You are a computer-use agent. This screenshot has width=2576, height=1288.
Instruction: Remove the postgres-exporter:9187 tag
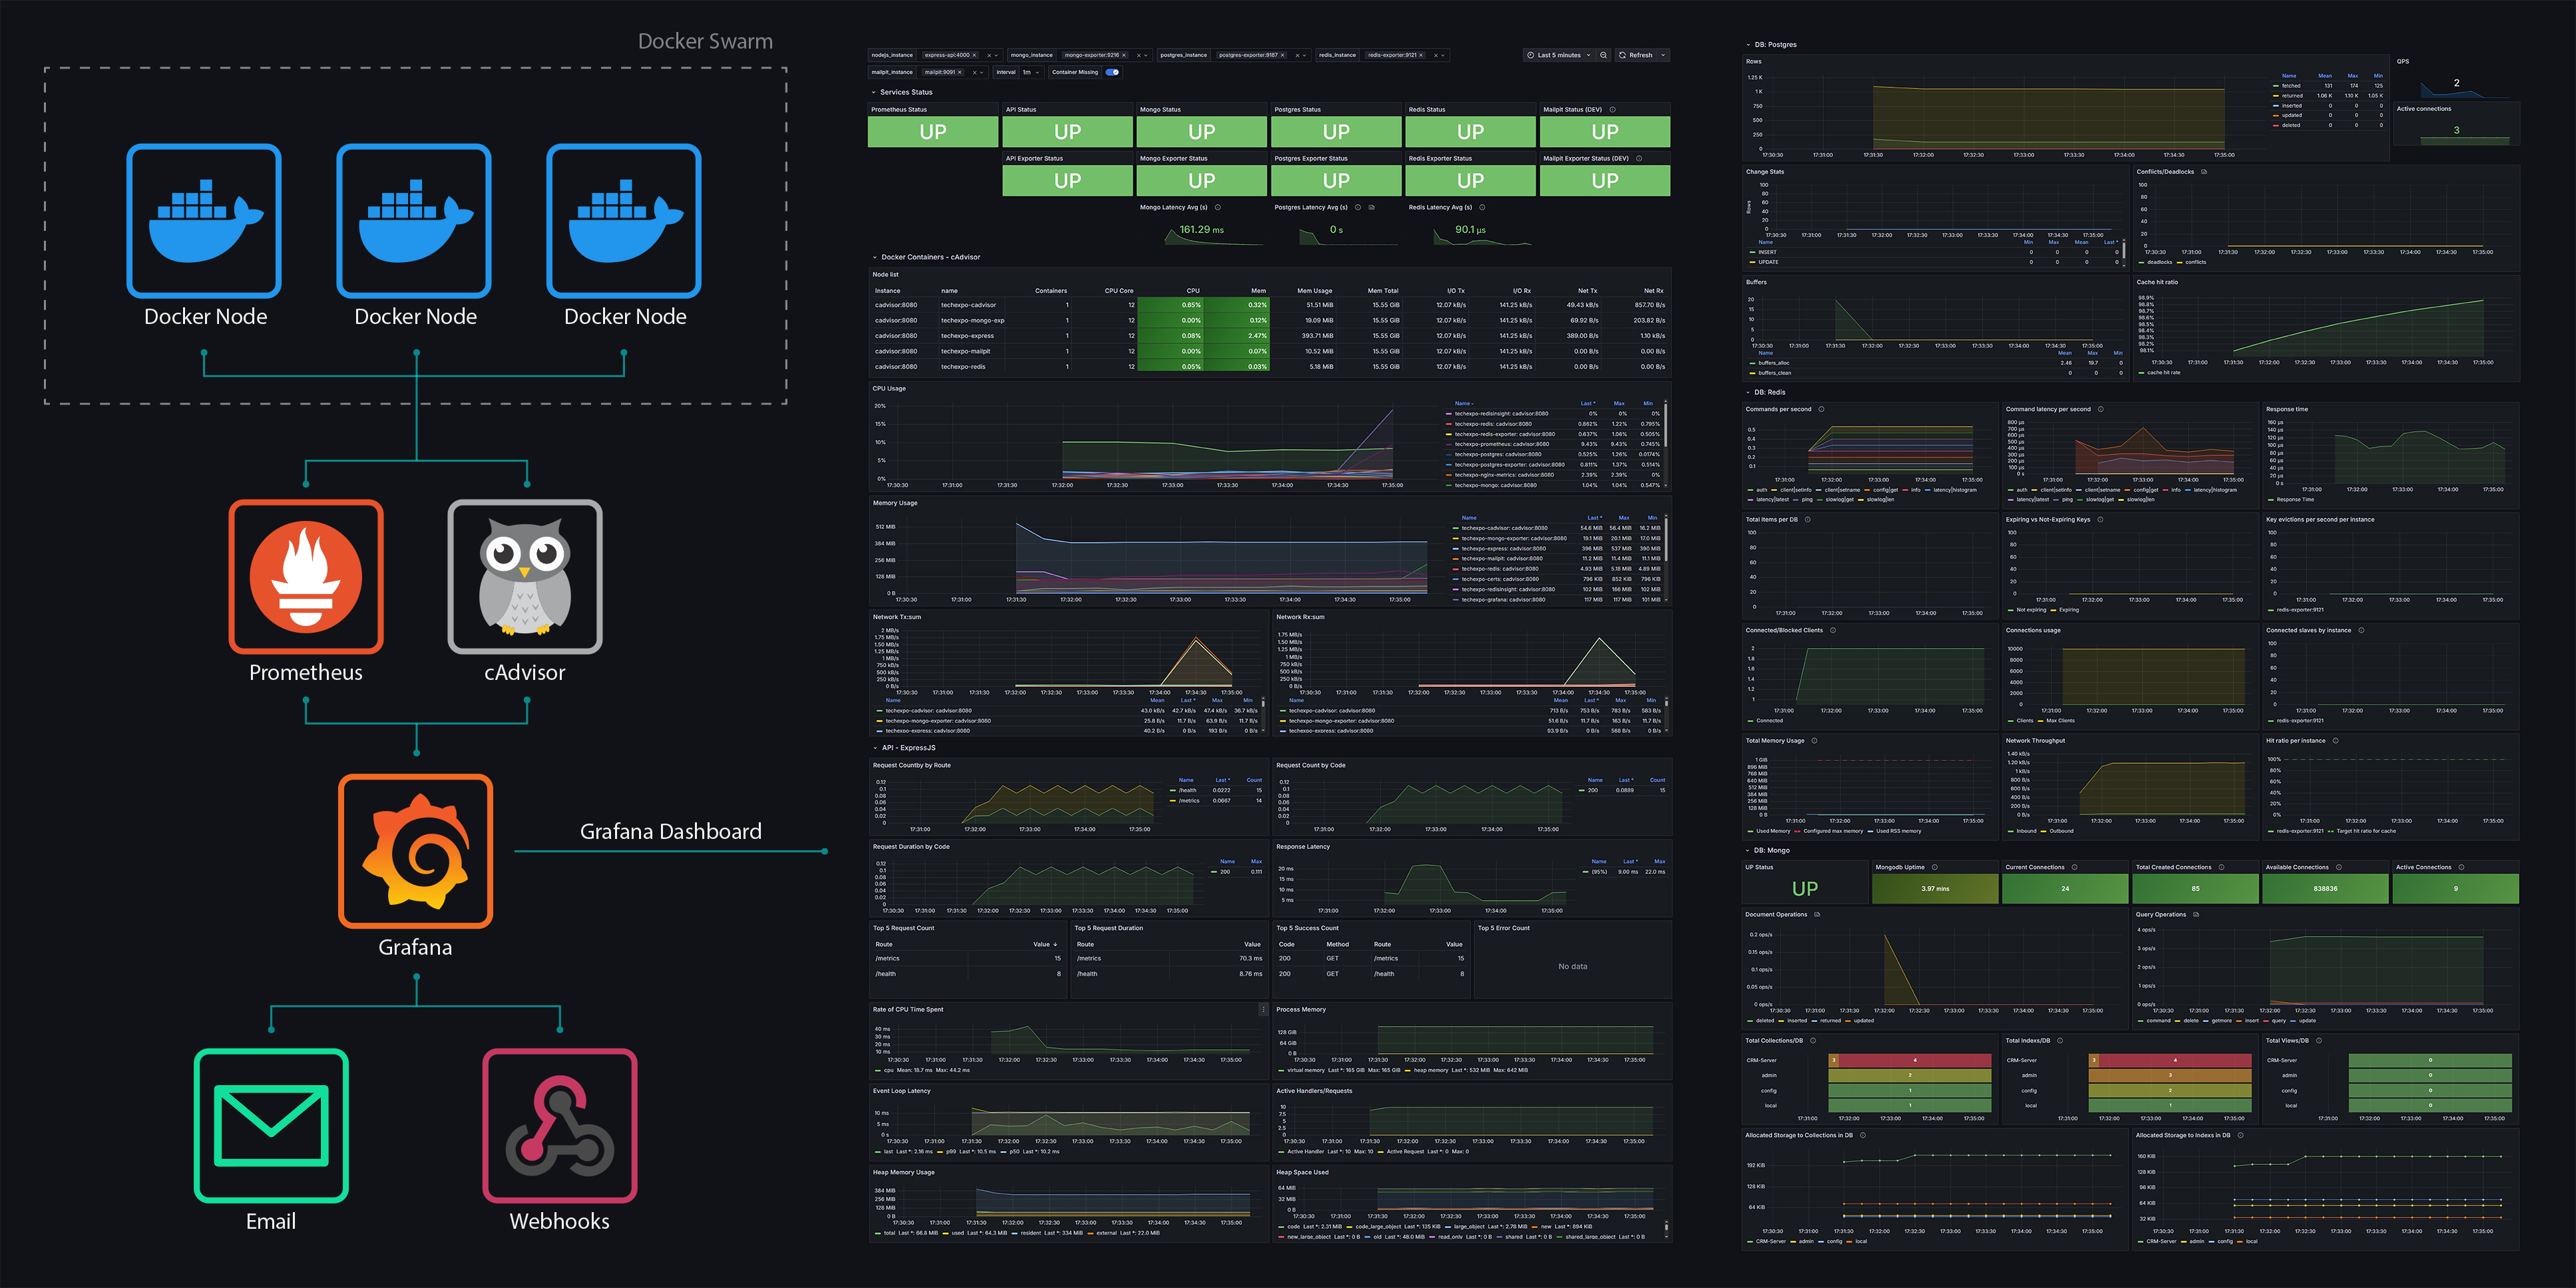coord(1283,55)
